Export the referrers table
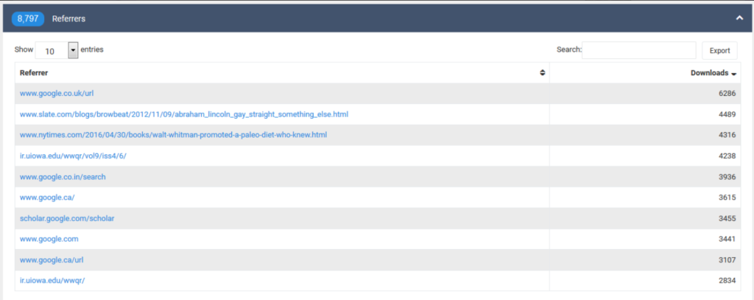This screenshot has height=300, width=754. [x=719, y=51]
